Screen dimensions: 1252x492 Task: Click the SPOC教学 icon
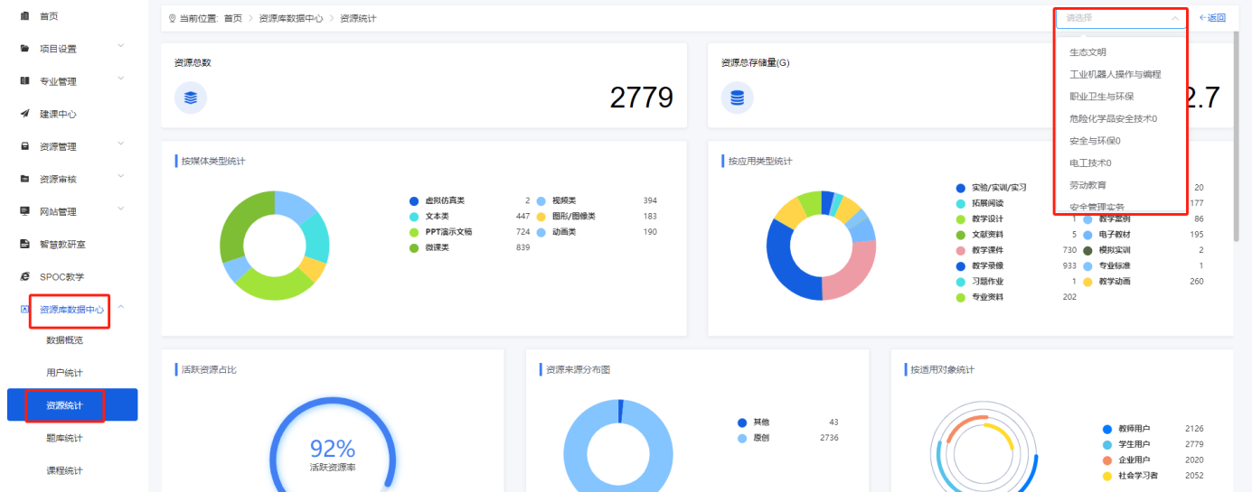24,276
